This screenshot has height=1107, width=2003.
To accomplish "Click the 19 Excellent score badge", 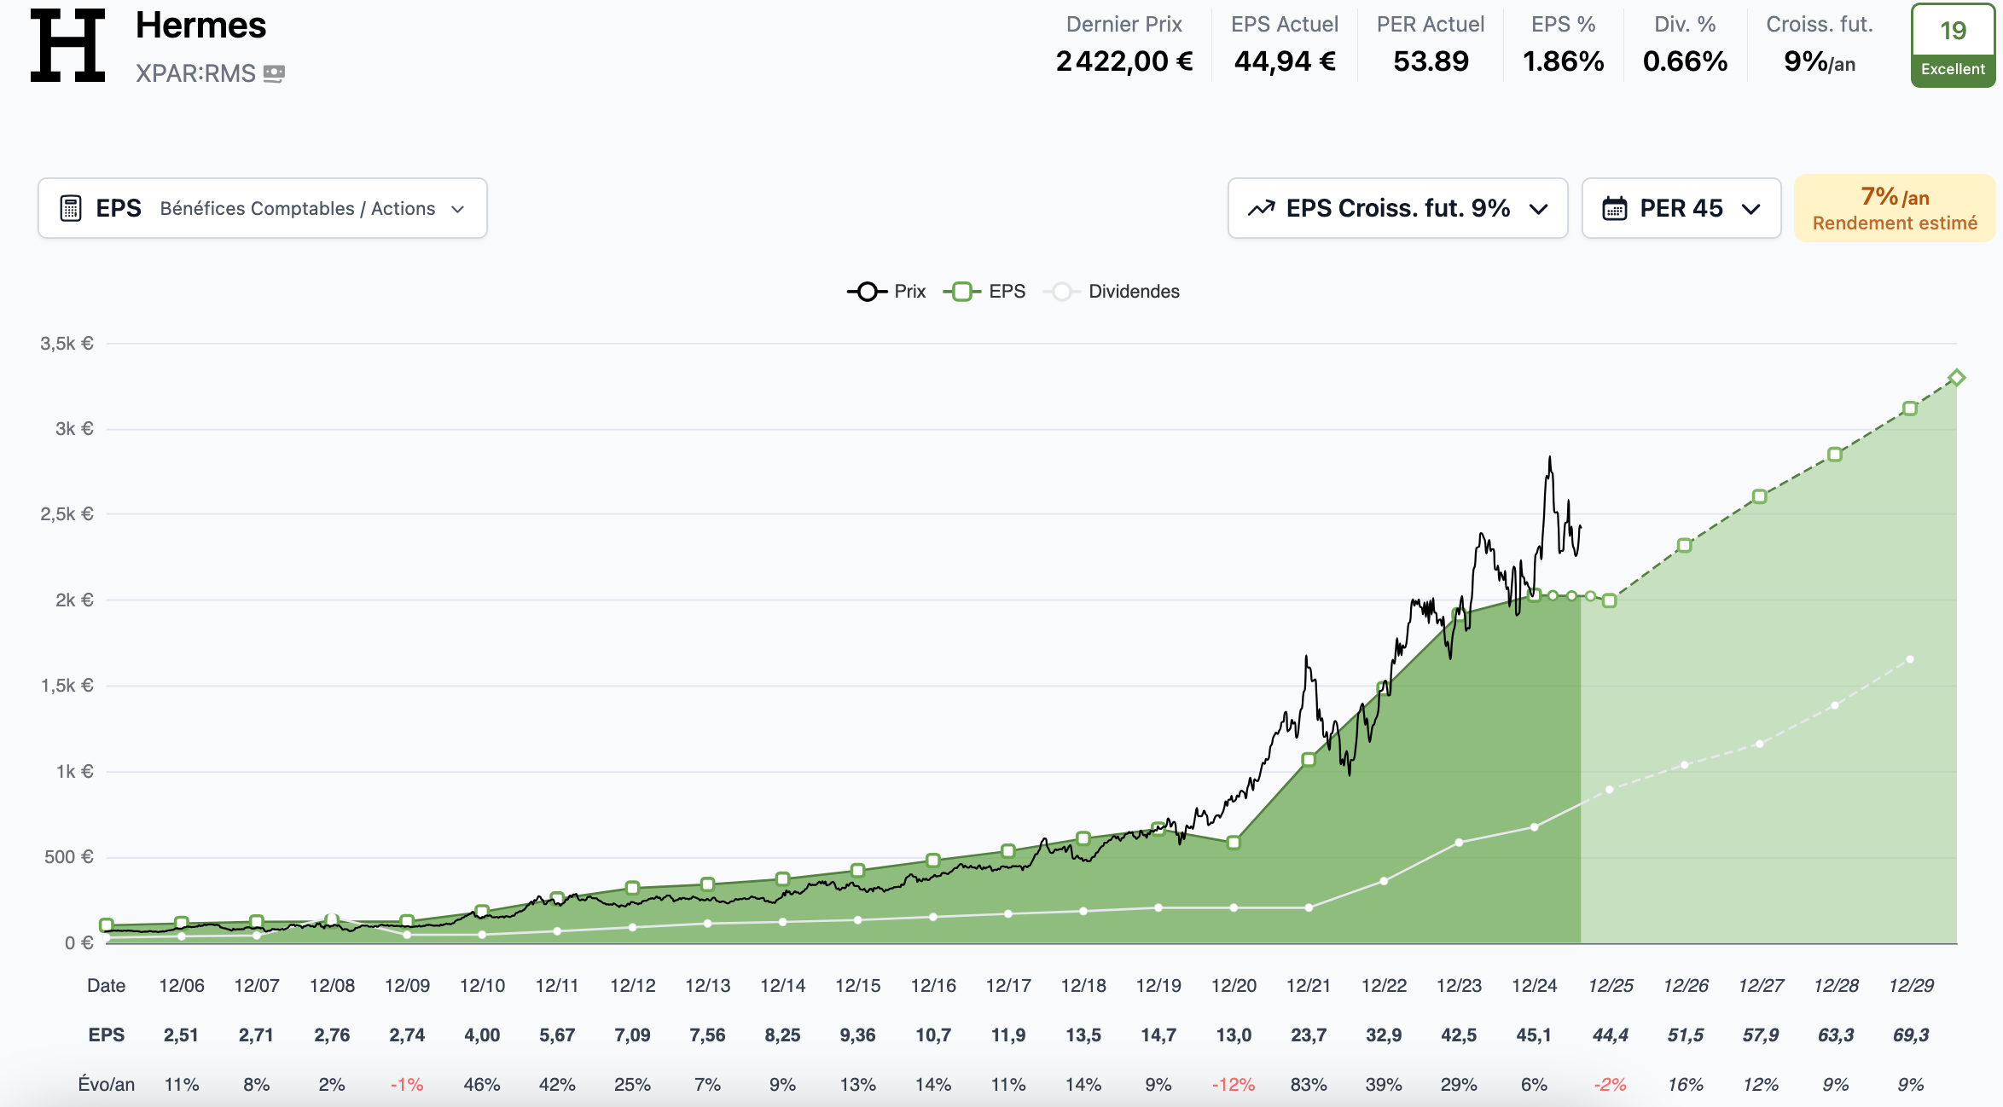I will [1953, 46].
